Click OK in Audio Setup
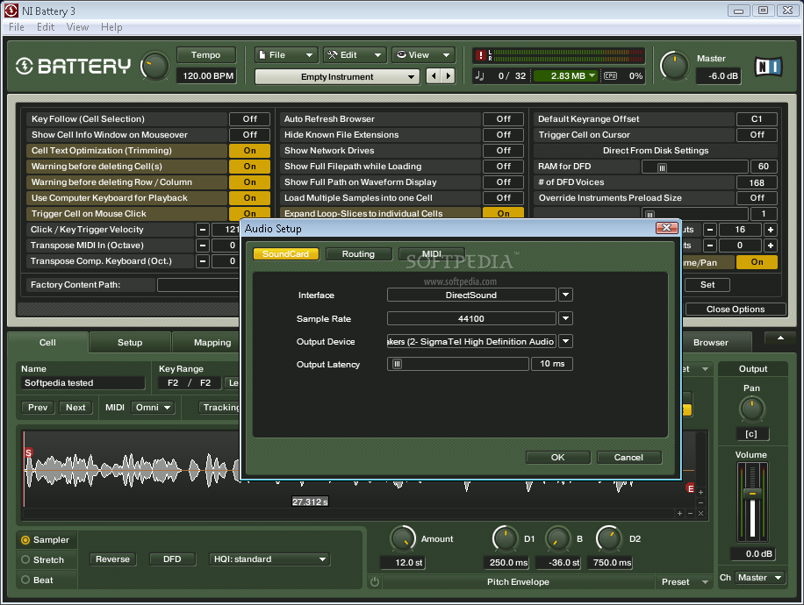The width and height of the screenshot is (804, 605). (x=558, y=458)
